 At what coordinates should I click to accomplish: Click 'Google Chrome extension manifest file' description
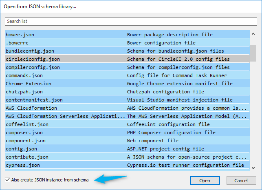(x=180, y=84)
